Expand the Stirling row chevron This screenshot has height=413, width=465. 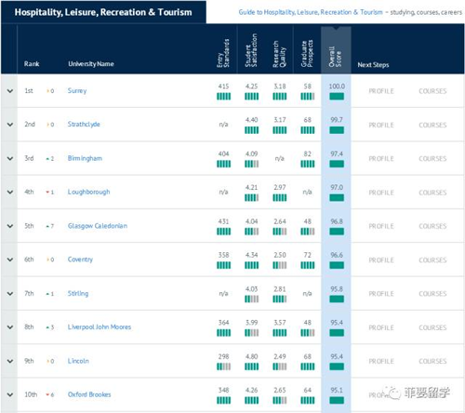tap(10, 293)
